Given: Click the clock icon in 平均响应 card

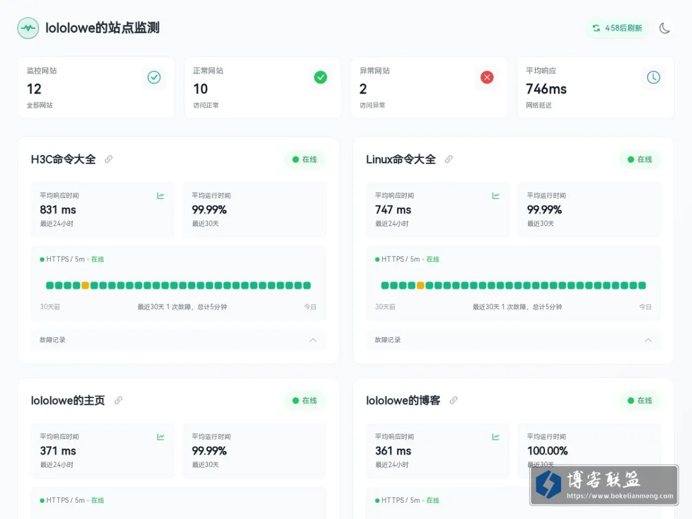Looking at the screenshot, I should click(x=653, y=77).
